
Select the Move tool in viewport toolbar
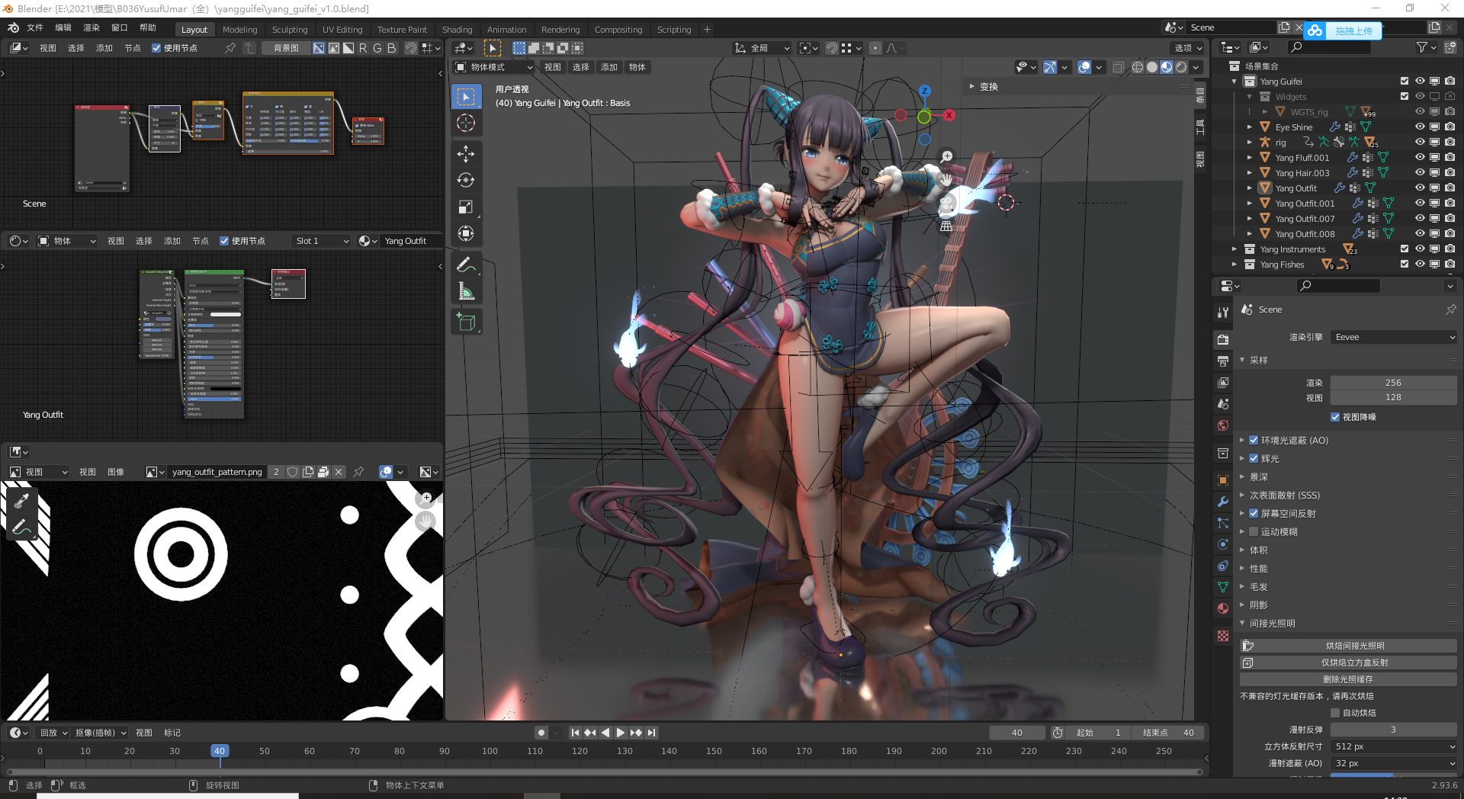tap(466, 153)
